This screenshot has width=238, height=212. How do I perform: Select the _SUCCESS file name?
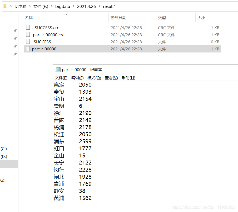41,42
